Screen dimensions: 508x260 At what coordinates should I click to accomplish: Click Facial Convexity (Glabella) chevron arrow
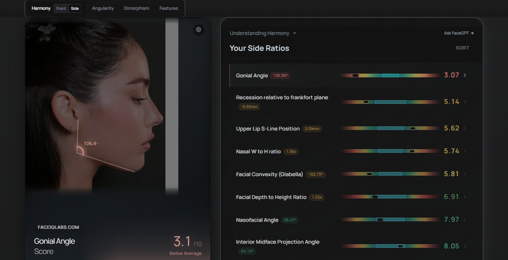pos(465,174)
